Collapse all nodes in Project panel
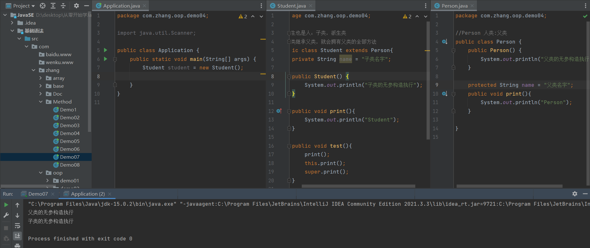Screen dimensions: 590x248 coord(63,6)
